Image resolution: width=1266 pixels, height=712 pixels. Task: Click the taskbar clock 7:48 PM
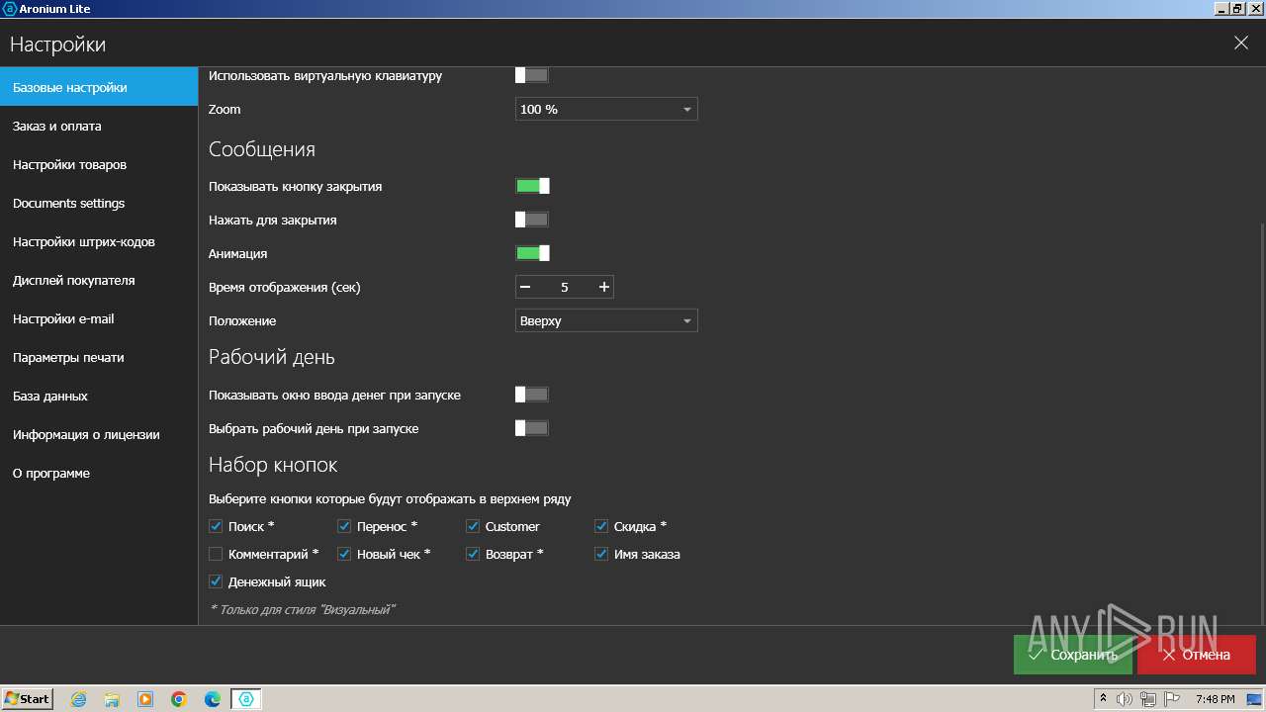coord(1215,699)
